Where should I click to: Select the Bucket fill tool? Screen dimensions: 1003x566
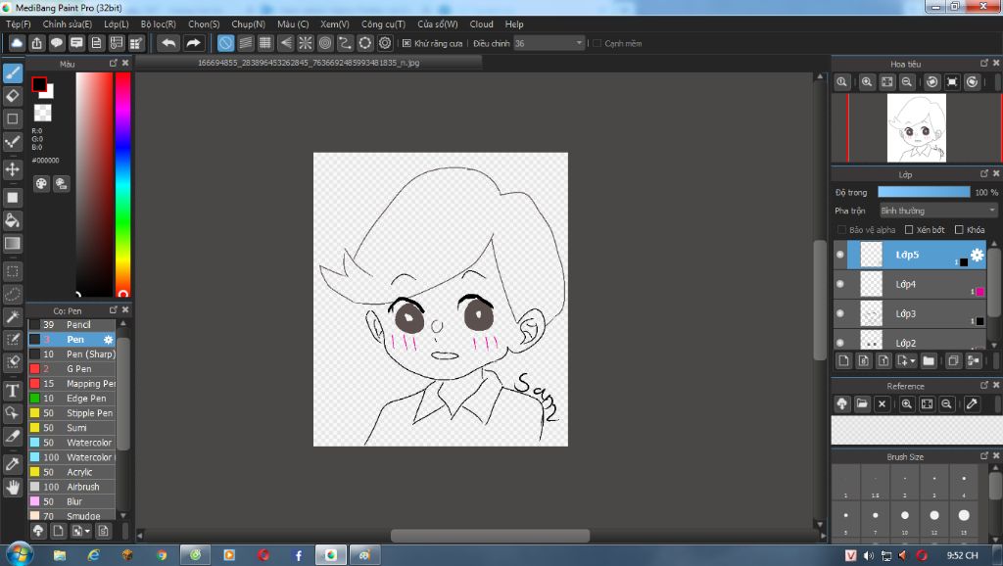[13, 220]
